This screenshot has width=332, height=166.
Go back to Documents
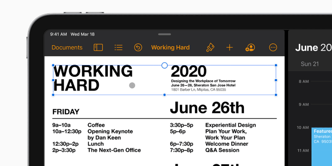(67, 47)
